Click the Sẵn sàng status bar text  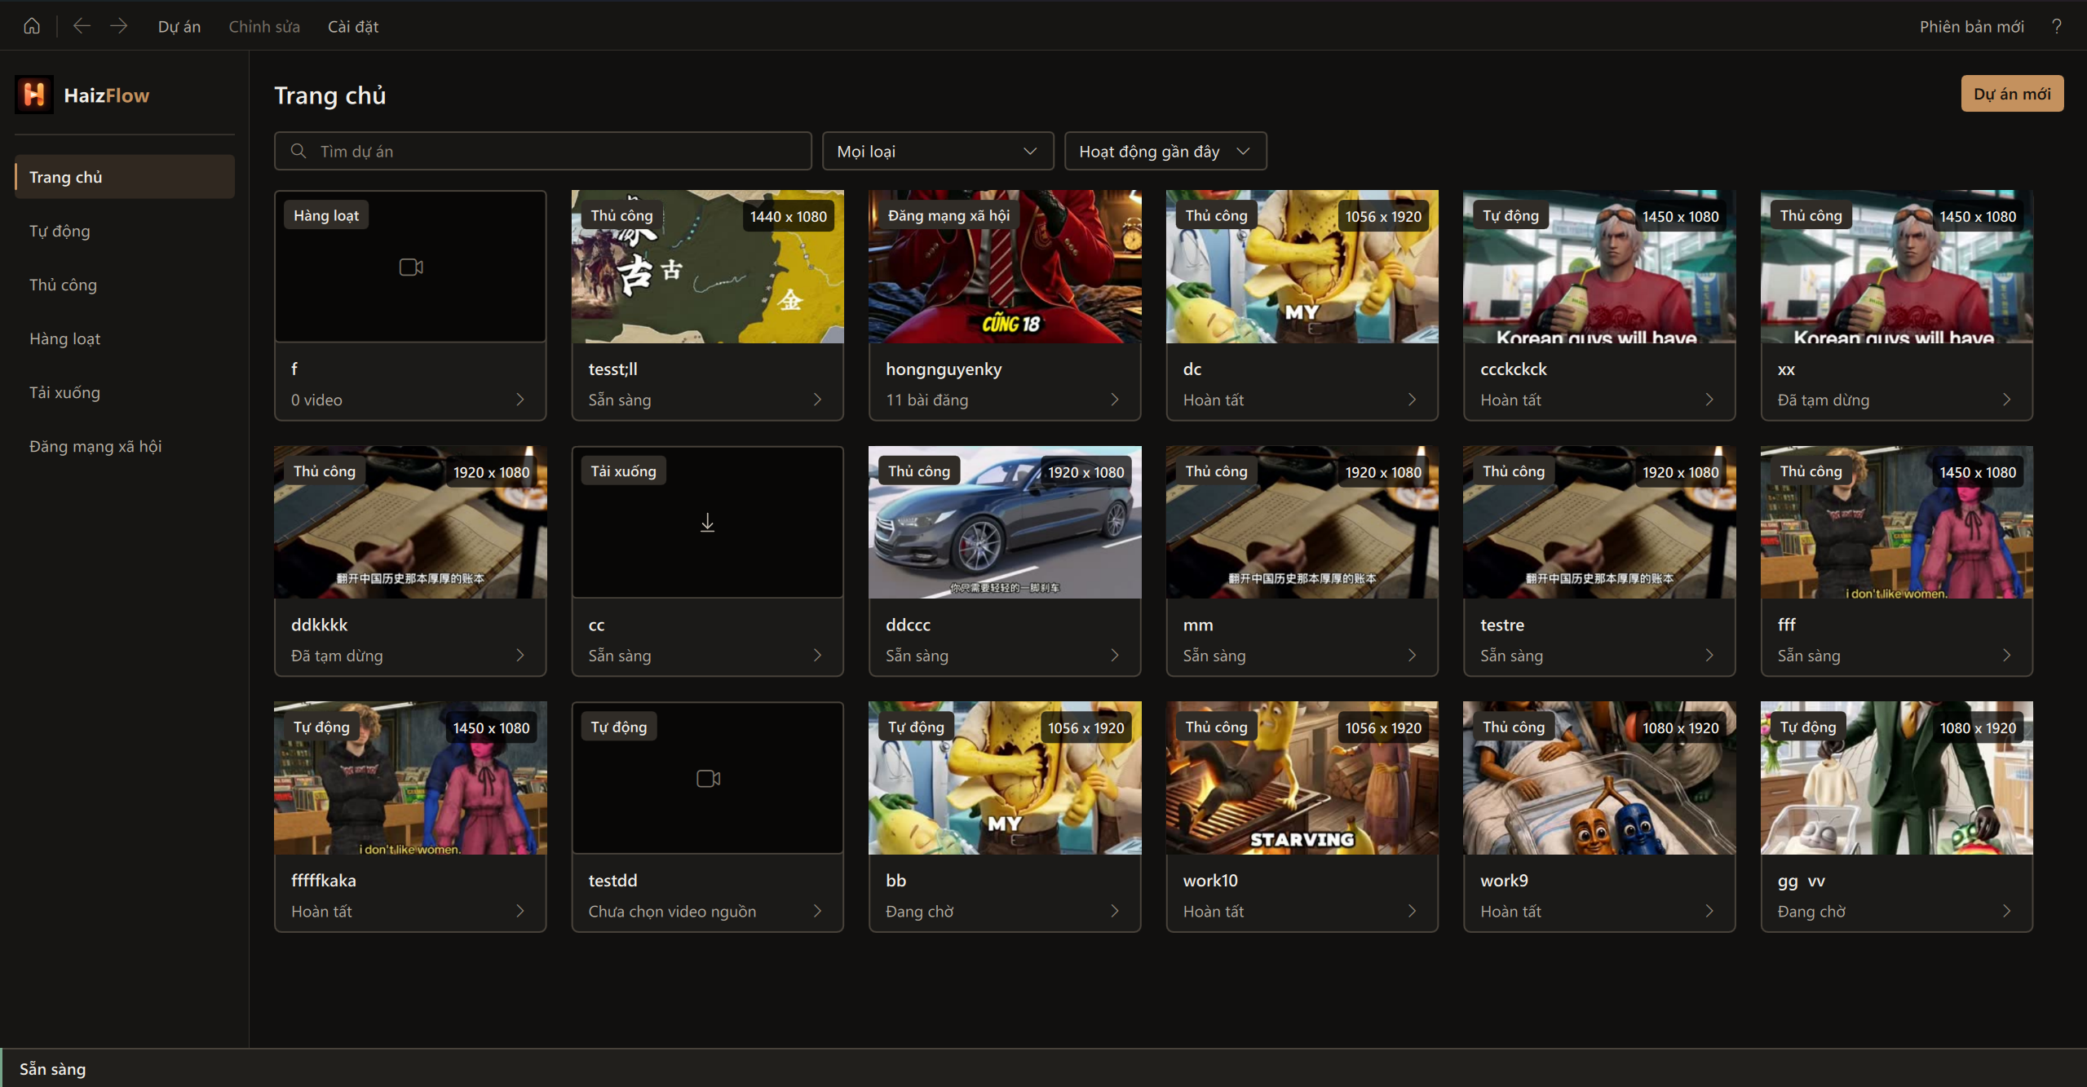tap(52, 1069)
